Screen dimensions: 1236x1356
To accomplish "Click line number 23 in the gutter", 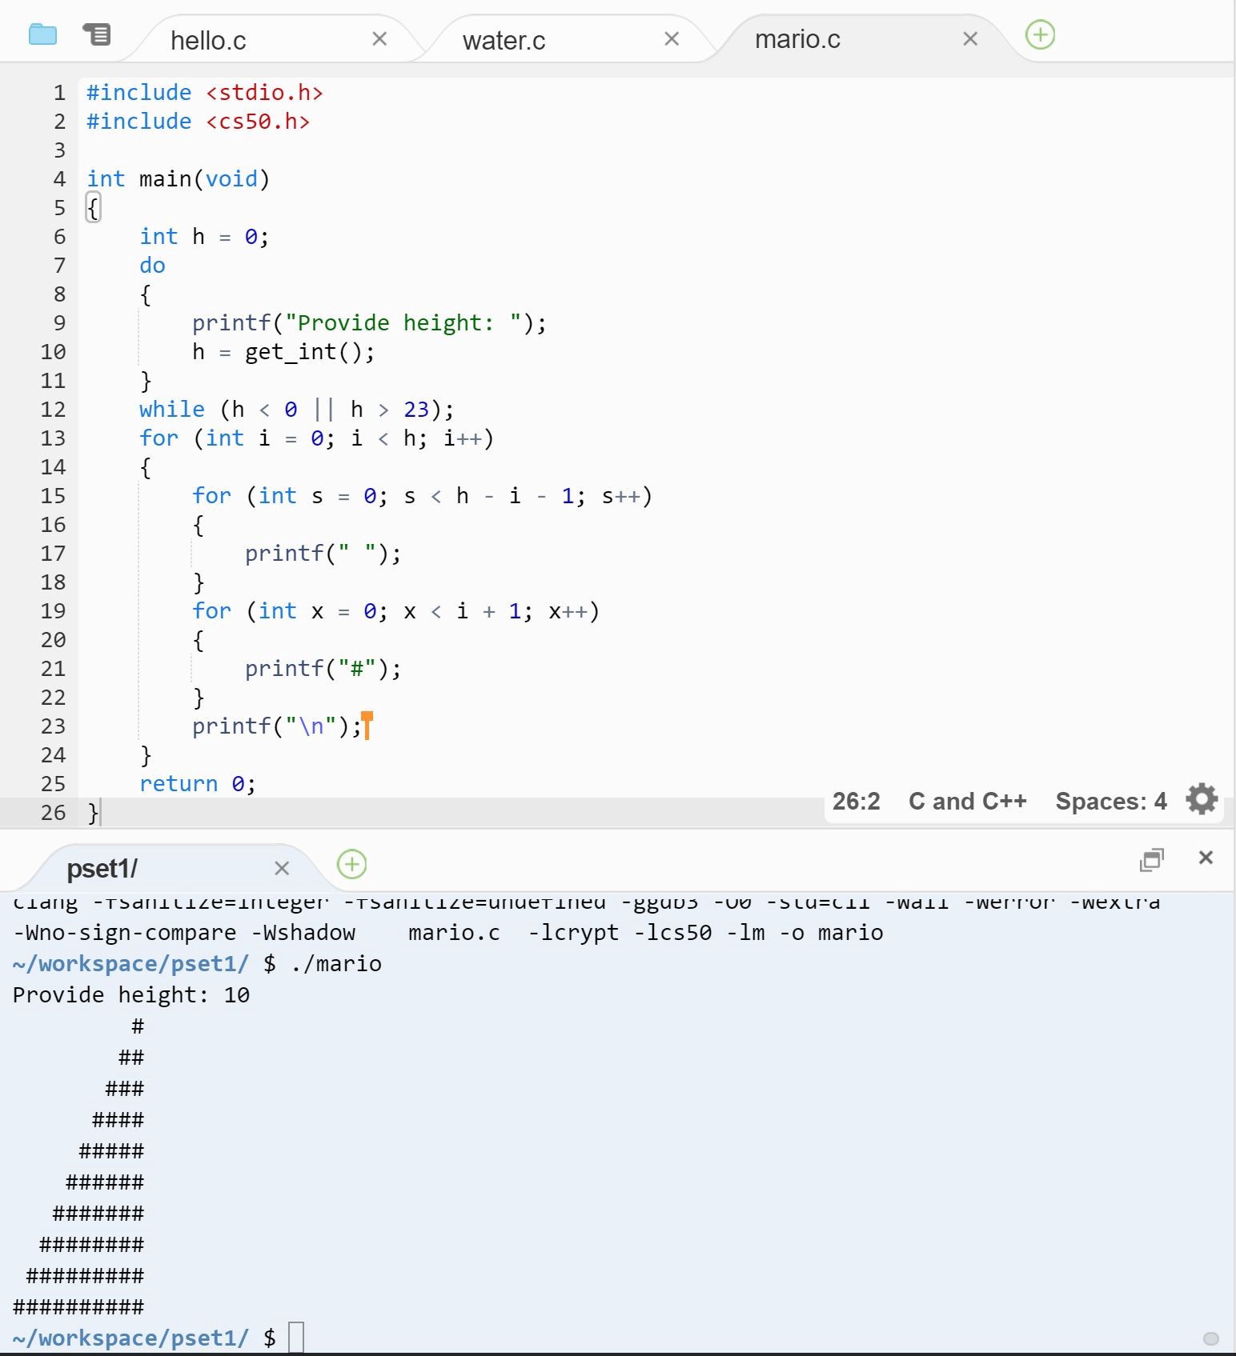I will tap(53, 726).
